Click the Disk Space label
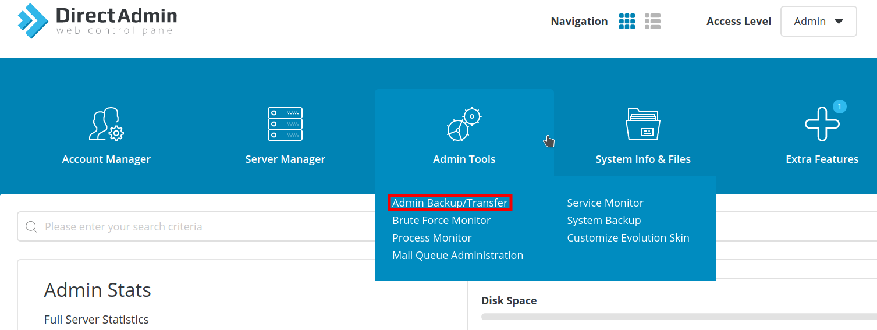The height and width of the screenshot is (330, 877). (509, 301)
